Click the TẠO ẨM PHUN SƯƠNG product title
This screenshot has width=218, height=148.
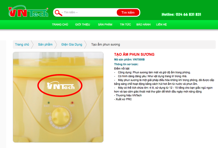click(x=134, y=54)
